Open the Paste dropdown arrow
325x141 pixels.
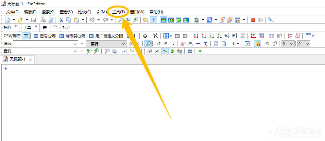(83, 20)
